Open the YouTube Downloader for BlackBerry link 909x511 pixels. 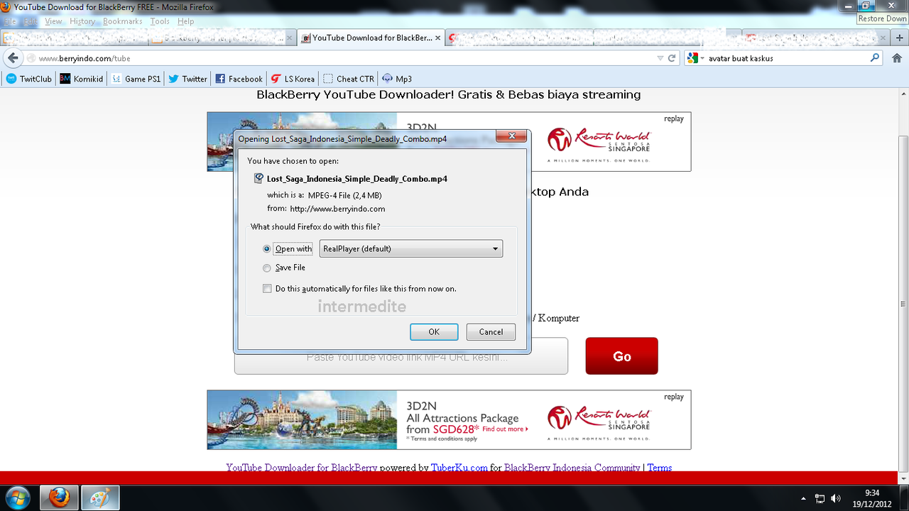pyautogui.click(x=302, y=468)
